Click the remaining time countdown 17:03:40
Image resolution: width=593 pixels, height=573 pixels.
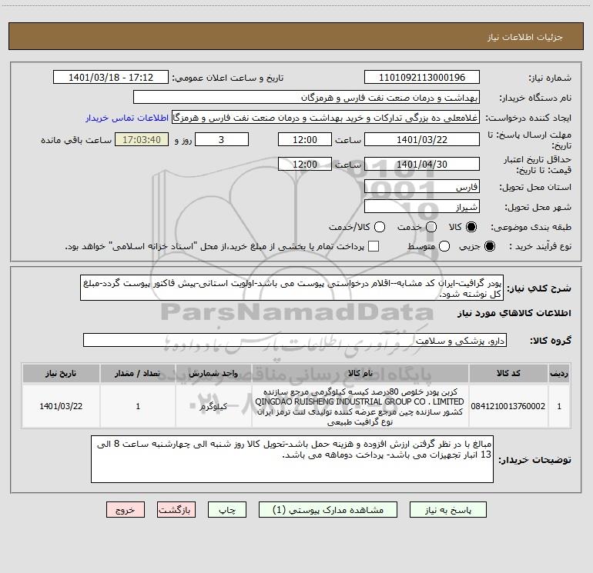tap(142, 139)
